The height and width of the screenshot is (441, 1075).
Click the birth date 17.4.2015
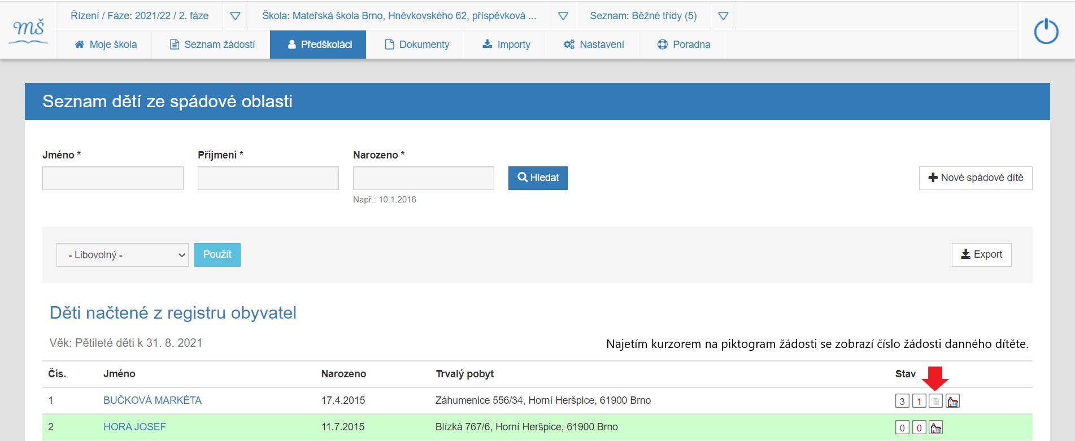pos(343,400)
